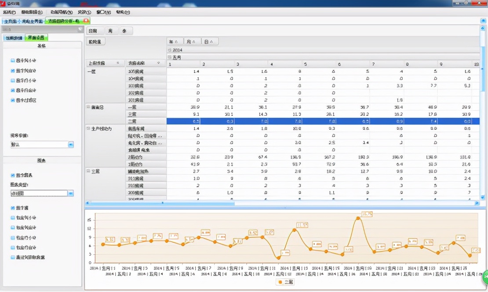Viewport: 488px width, 292px height.
Task: Click the horizontal scrollbar thumb under the pivot table
Action: (163, 203)
